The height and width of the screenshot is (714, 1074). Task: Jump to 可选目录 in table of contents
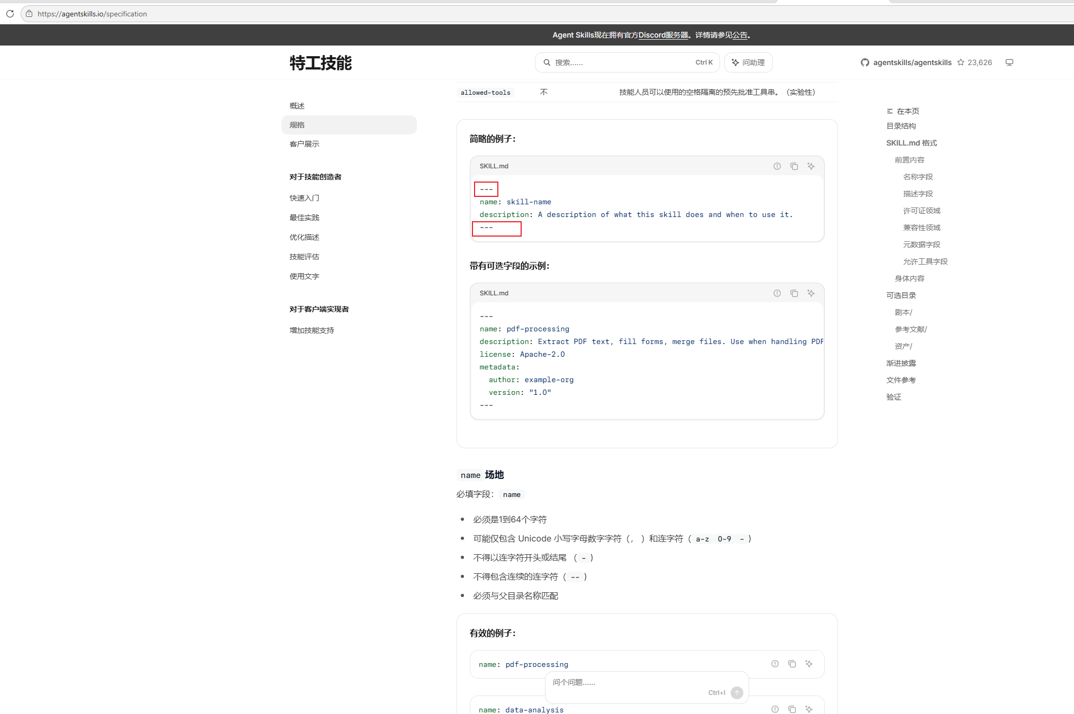pos(901,295)
